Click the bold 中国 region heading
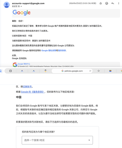The width and height of the screenshot is (122, 148). point(19,97)
